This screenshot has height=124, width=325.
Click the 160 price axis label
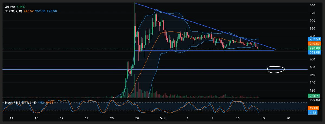point(312,75)
